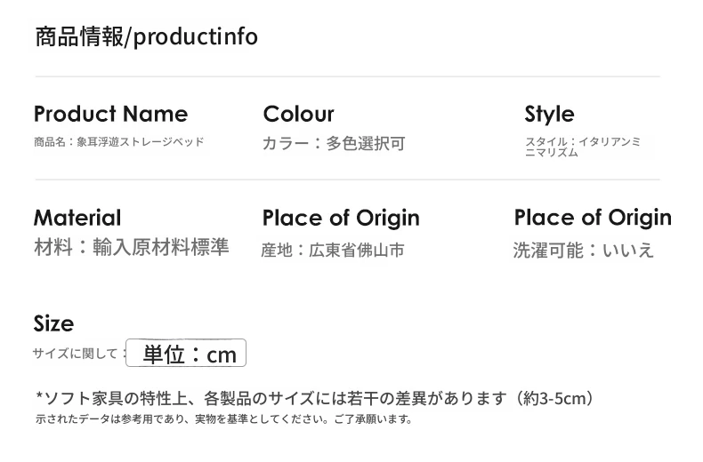The width and height of the screenshot is (703, 462).
Task: Select the Place of Origin heading above 洗濯可能
Action: 593,218
